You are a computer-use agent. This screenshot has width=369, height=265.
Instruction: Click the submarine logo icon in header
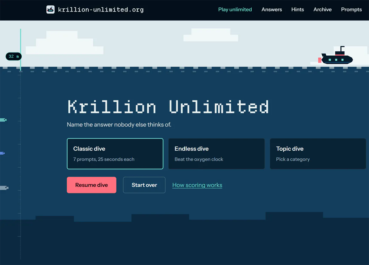click(x=50, y=10)
